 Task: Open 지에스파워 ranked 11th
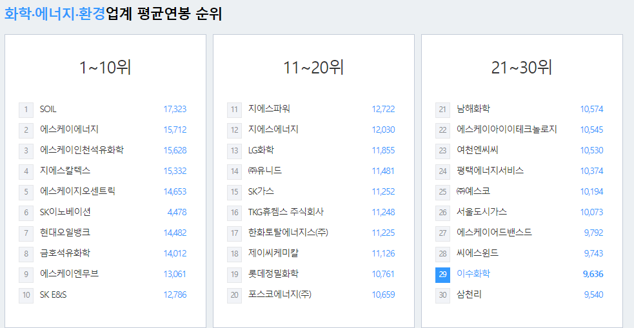point(270,109)
